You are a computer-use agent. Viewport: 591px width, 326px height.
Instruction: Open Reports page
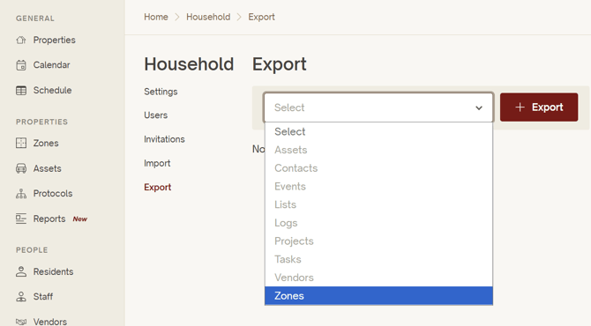pos(49,219)
